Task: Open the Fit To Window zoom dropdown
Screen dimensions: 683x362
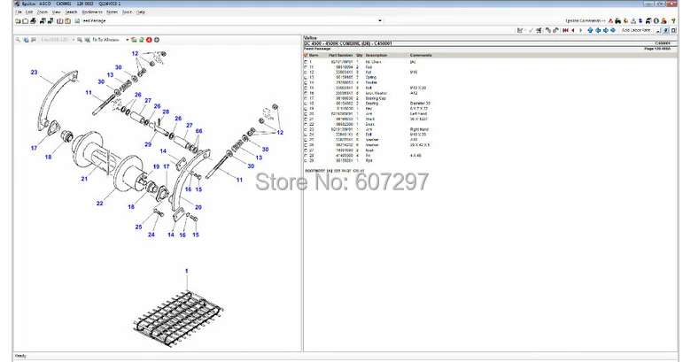Action: coord(128,40)
